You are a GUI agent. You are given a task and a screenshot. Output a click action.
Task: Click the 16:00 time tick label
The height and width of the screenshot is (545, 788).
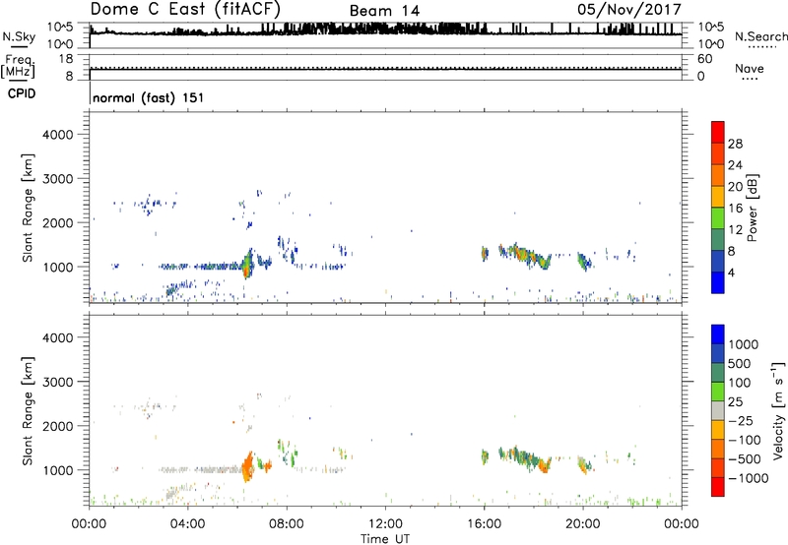click(484, 524)
